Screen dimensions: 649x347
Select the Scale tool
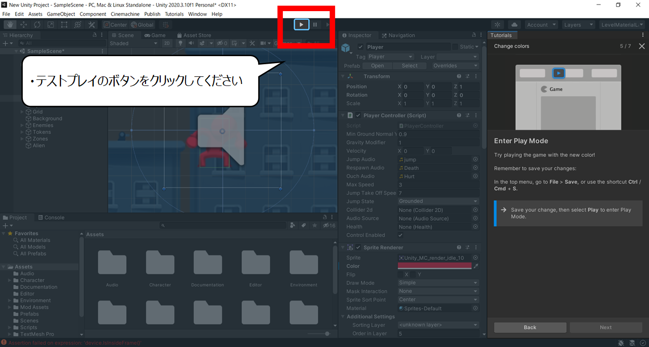tap(51, 24)
